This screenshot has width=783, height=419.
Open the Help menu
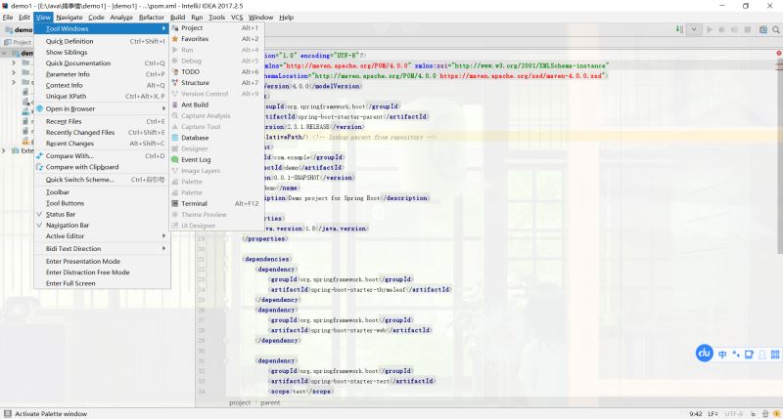tap(286, 18)
